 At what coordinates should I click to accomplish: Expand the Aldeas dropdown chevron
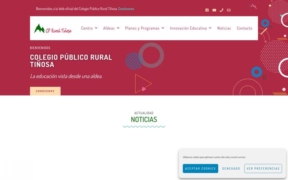(x=118, y=28)
